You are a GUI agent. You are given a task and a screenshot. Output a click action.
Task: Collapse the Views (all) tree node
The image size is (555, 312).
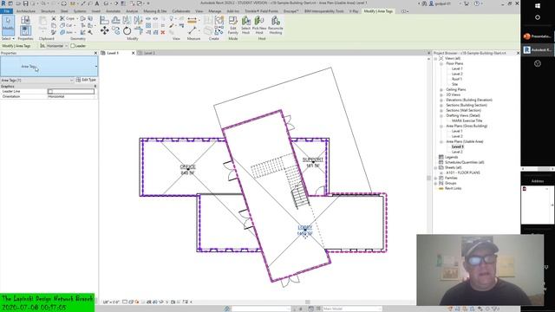coord(435,58)
